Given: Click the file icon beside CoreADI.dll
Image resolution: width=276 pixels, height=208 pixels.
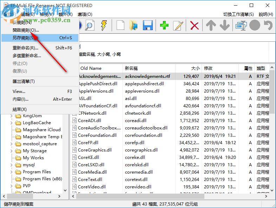Looking at the screenshot, I should coord(74,120).
